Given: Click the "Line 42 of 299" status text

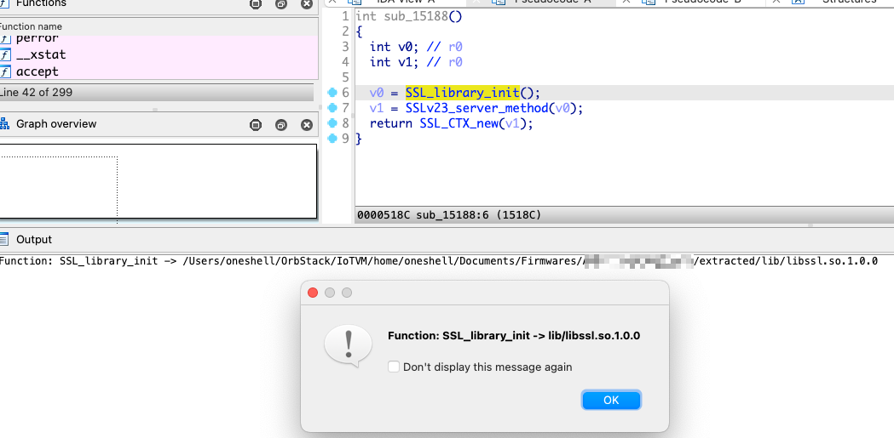Looking at the screenshot, I should coord(36,92).
